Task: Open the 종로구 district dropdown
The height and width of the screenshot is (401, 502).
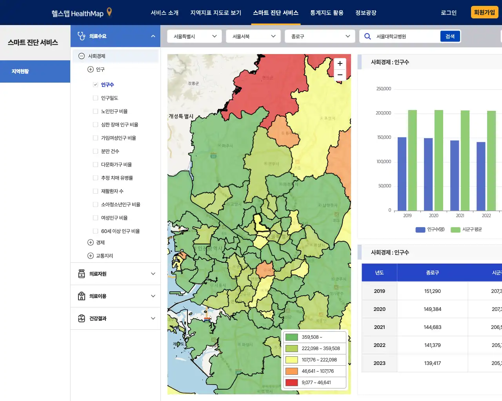Action: (320, 36)
